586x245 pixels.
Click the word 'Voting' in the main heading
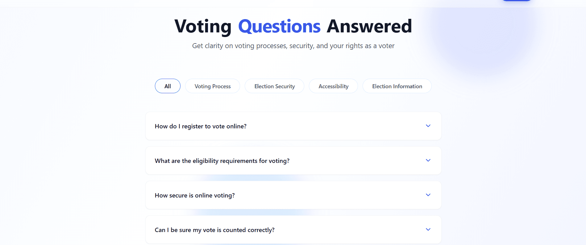tap(203, 26)
